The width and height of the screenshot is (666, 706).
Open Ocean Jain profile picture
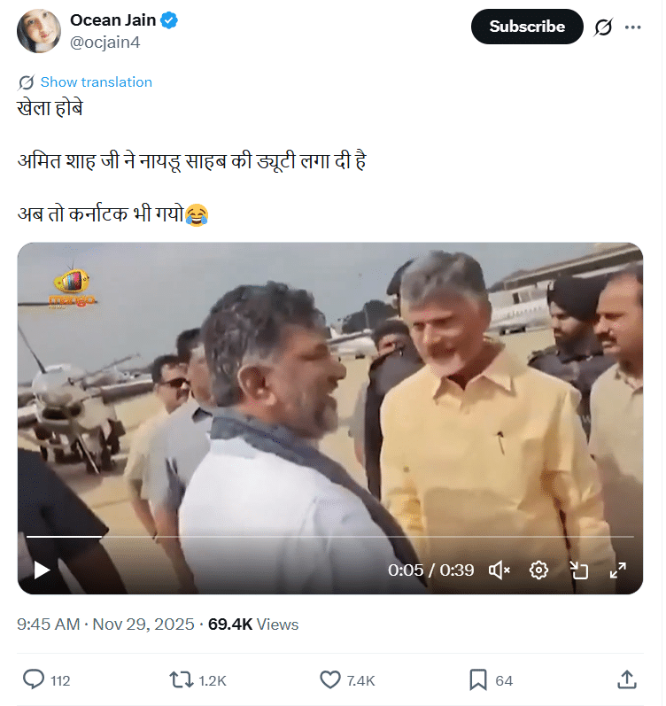tap(39, 31)
